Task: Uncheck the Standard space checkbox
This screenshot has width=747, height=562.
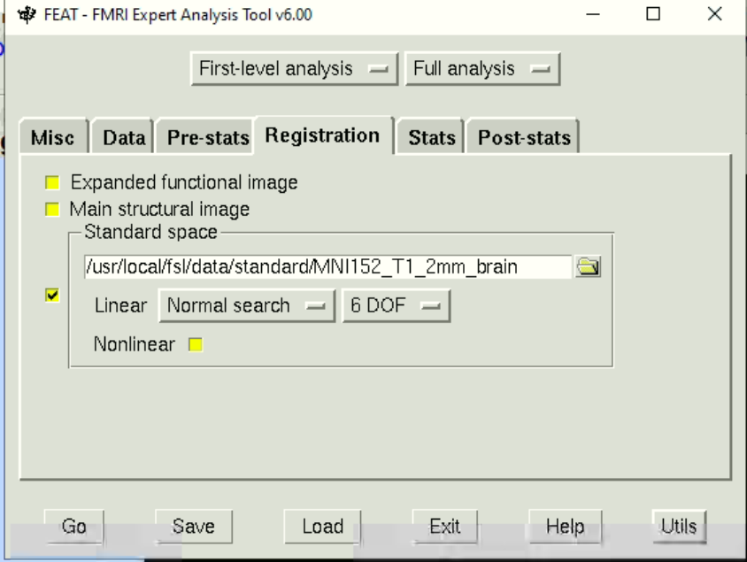Action: 52,296
